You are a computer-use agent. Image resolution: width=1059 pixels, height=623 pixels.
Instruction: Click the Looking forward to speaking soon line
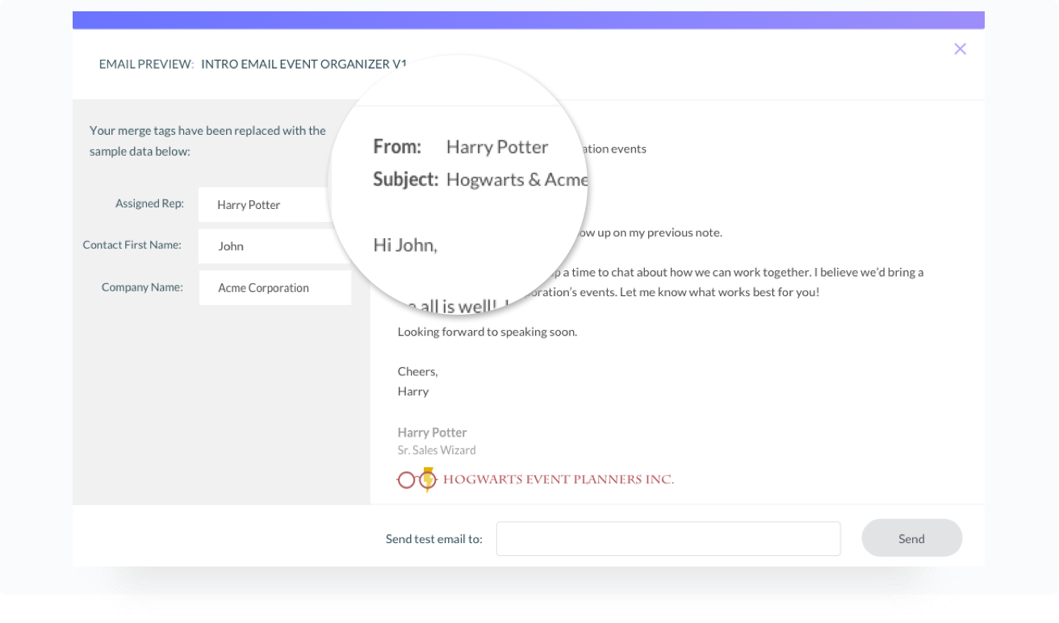(487, 332)
